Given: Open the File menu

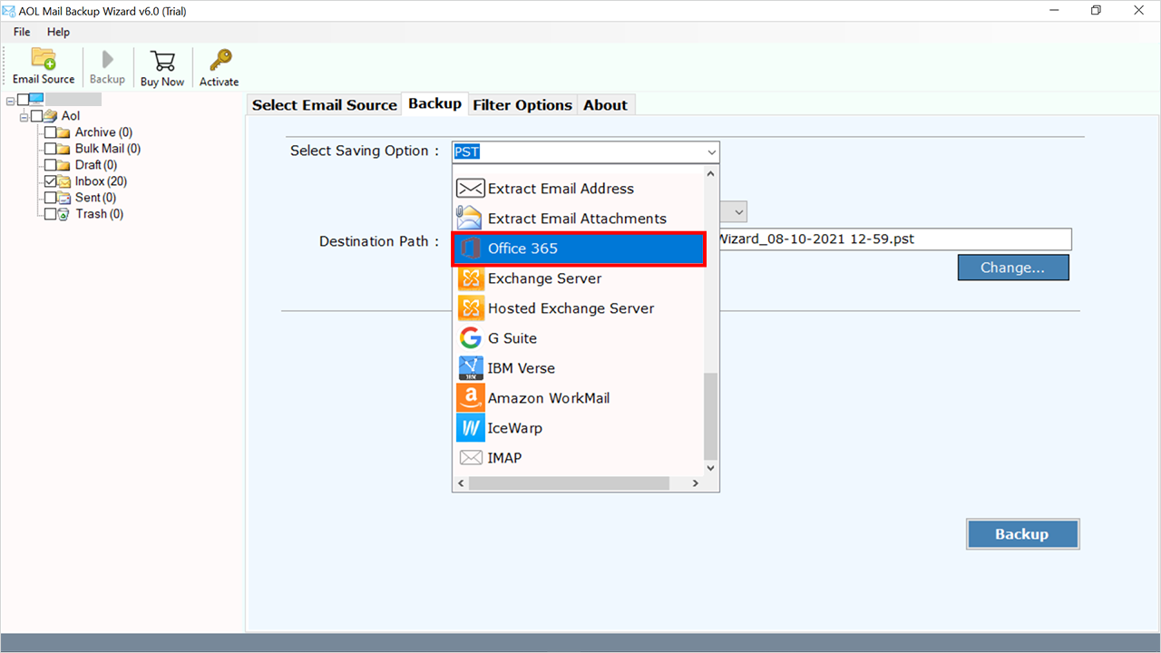Looking at the screenshot, I should tap(22, 32).
